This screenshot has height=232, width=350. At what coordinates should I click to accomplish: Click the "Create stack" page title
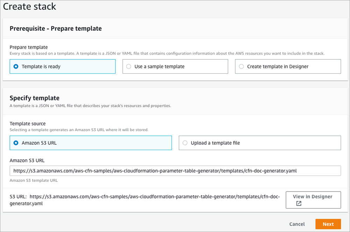pyautogui.click(x=29, y=6)
